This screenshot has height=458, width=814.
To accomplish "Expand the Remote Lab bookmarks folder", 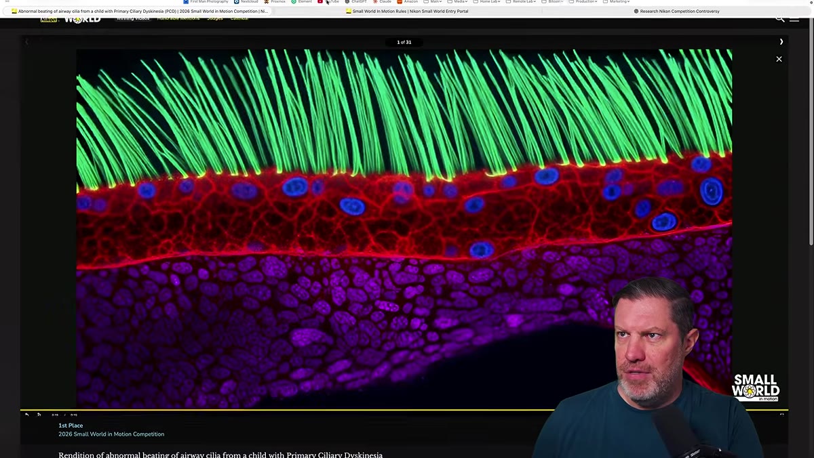I will pos(521,2).
